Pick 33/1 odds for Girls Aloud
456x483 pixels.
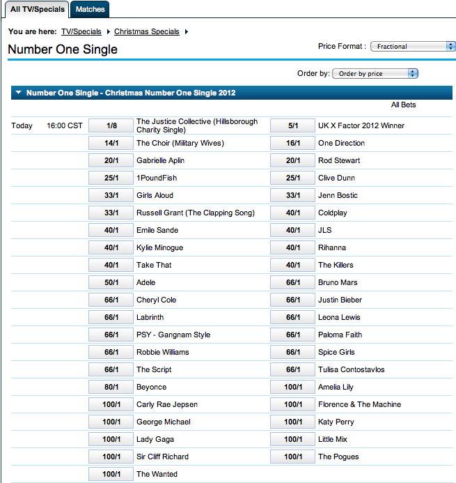tap(111, 195)
